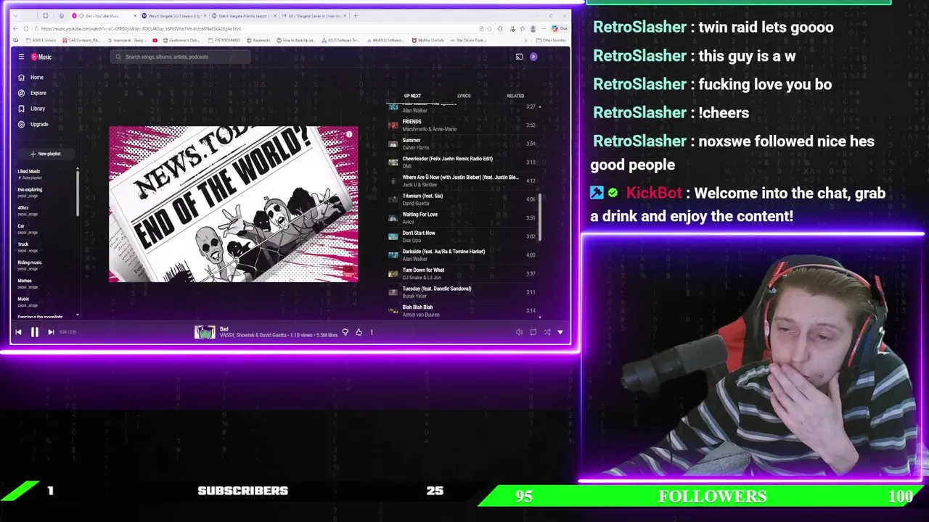Click the Bad song thumbnail in player bar
Screen dimensions: 929x522
(205, 332)
